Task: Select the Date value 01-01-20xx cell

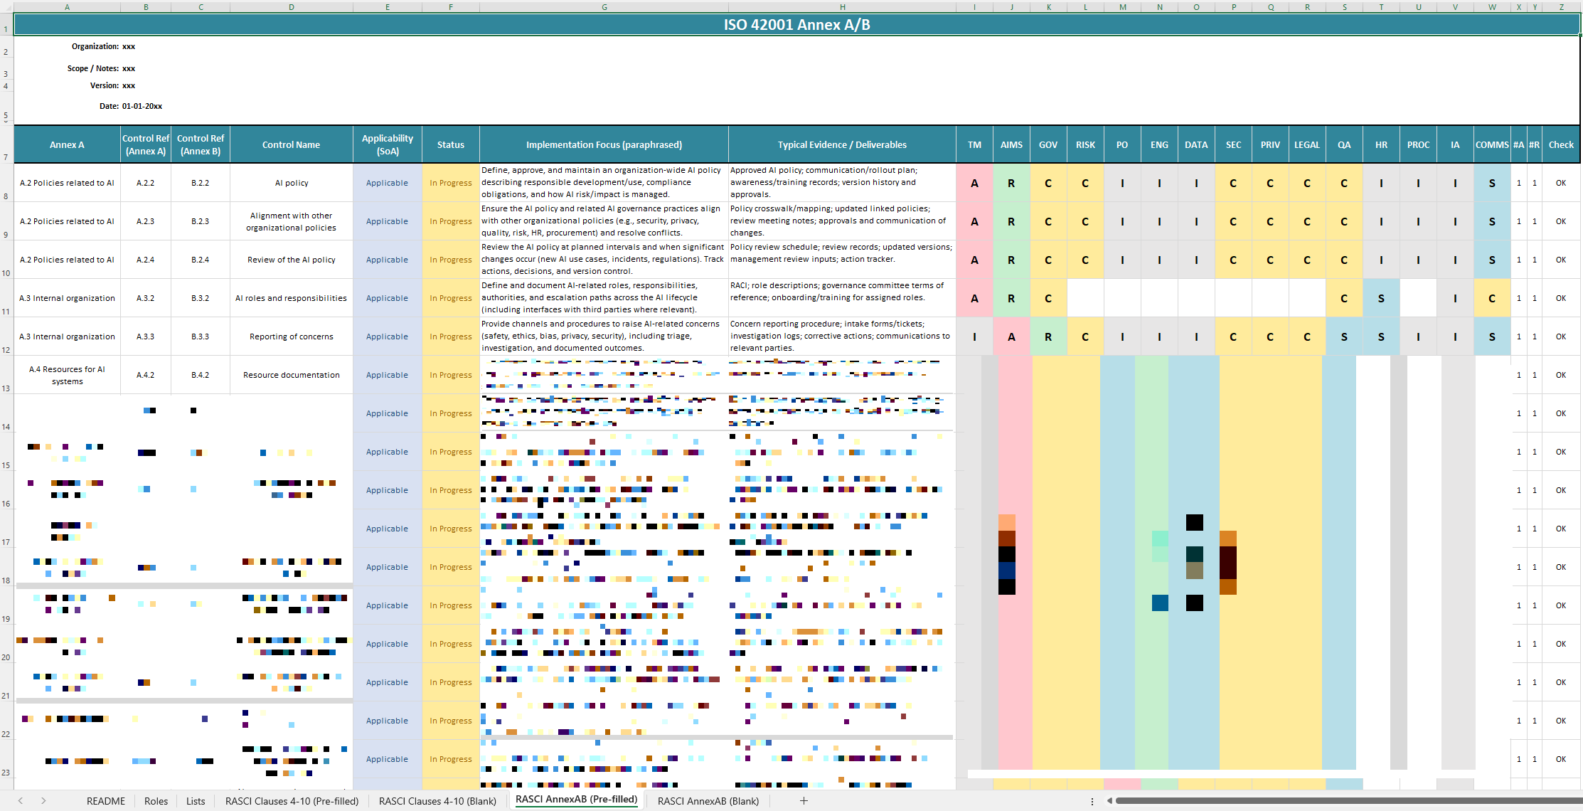Action: (142, 106)
